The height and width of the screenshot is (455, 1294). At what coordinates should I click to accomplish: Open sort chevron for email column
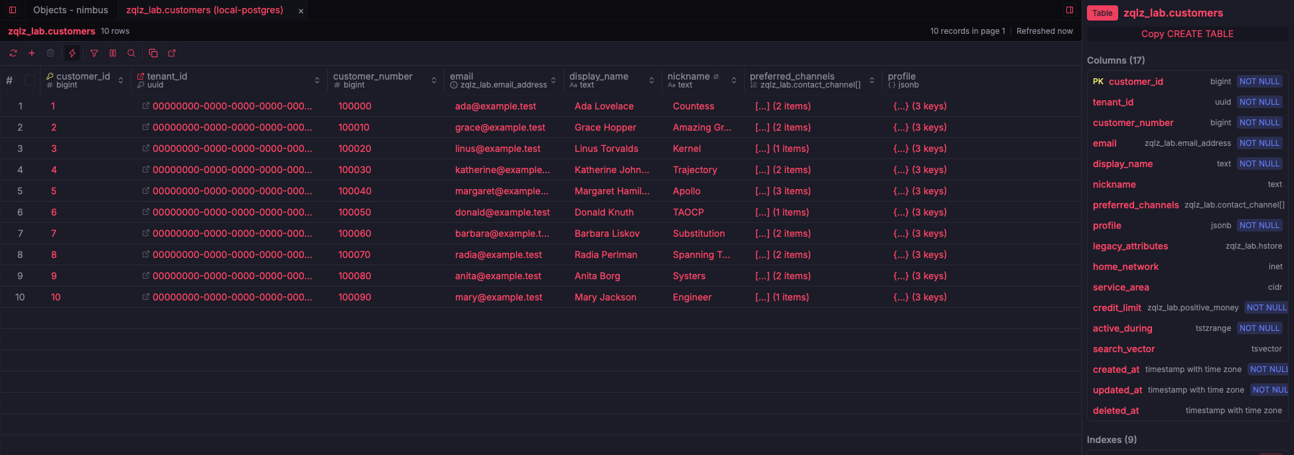pos(553,80)
